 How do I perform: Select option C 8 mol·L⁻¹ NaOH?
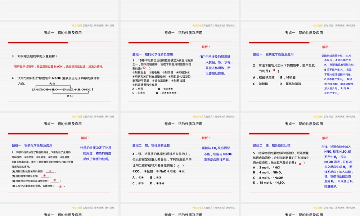[268, 178]
